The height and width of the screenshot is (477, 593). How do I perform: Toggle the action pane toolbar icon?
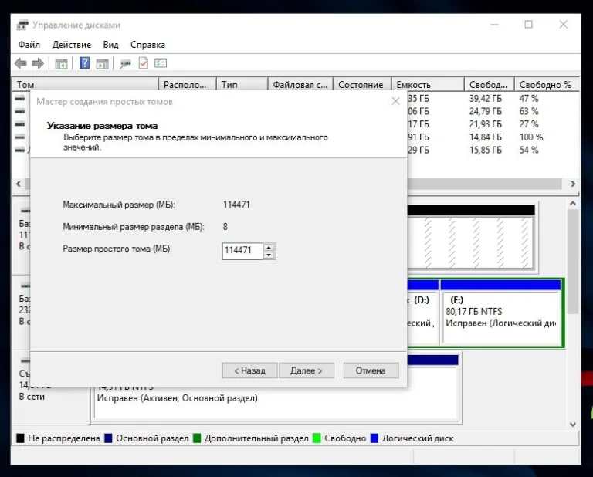[x=102, y=63]
